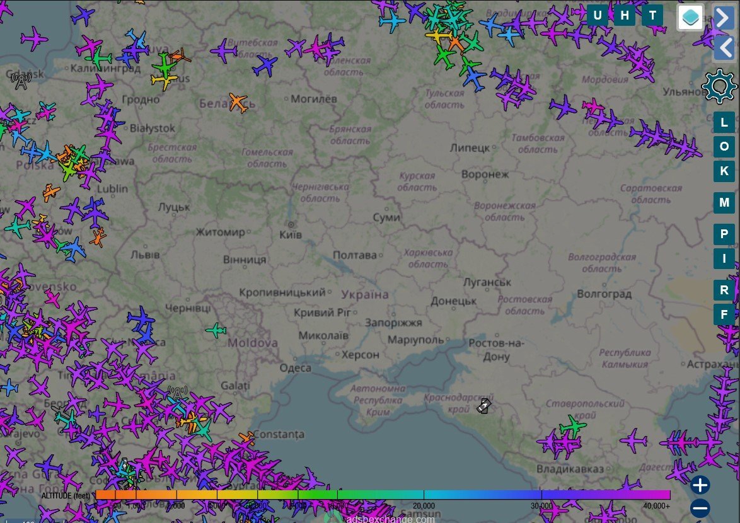This screenshot has height=523, width=740.
Task: Click the F button on right side
Action: click(724, 314)
